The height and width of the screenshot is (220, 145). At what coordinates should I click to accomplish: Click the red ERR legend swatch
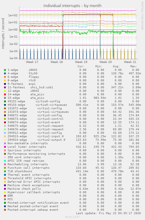5,196
